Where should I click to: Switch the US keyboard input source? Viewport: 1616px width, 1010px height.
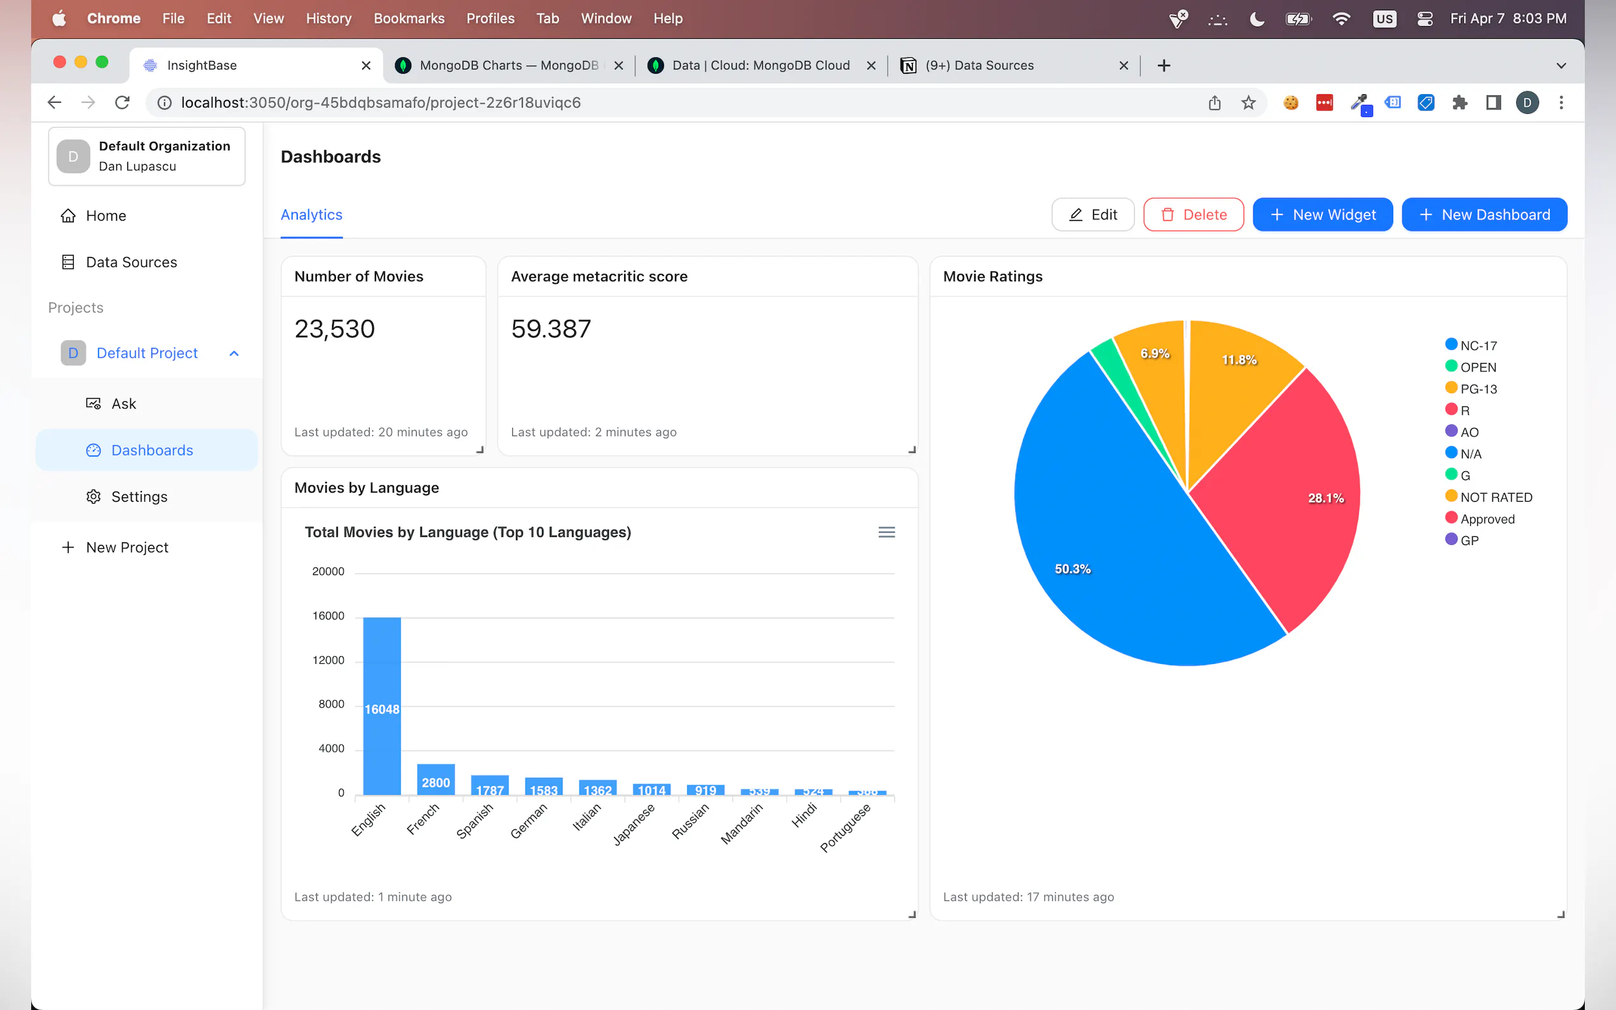point(1384,18)
